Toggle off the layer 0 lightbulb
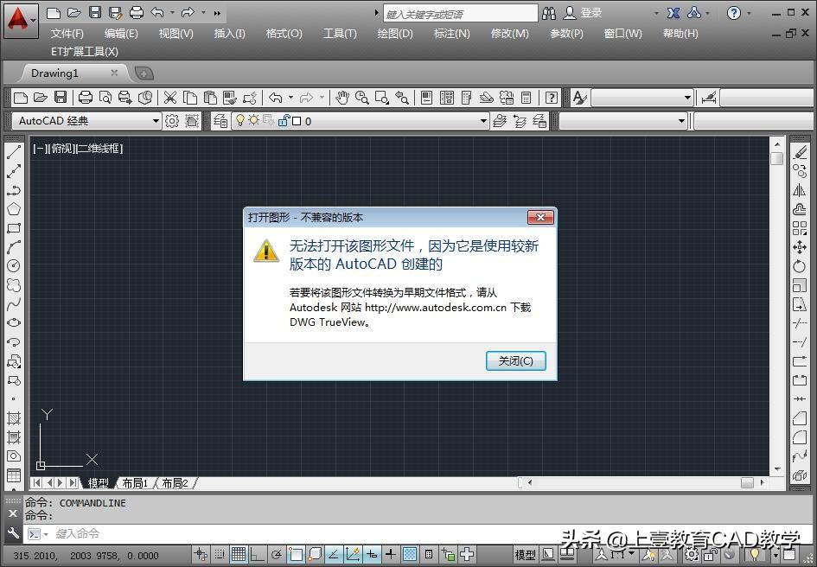The height and width of the screenshot is (567, 817). 239,121
